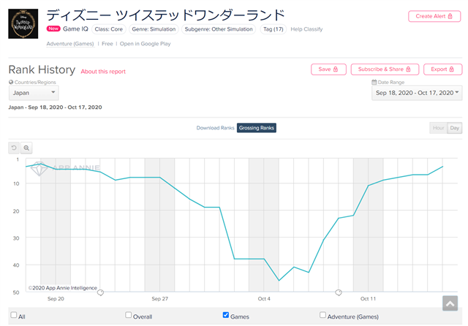Click the Twisted Wonderland app icon
The height and width of the screenshot is (326, 468).
pyautogui.click(x=23, y=23)
